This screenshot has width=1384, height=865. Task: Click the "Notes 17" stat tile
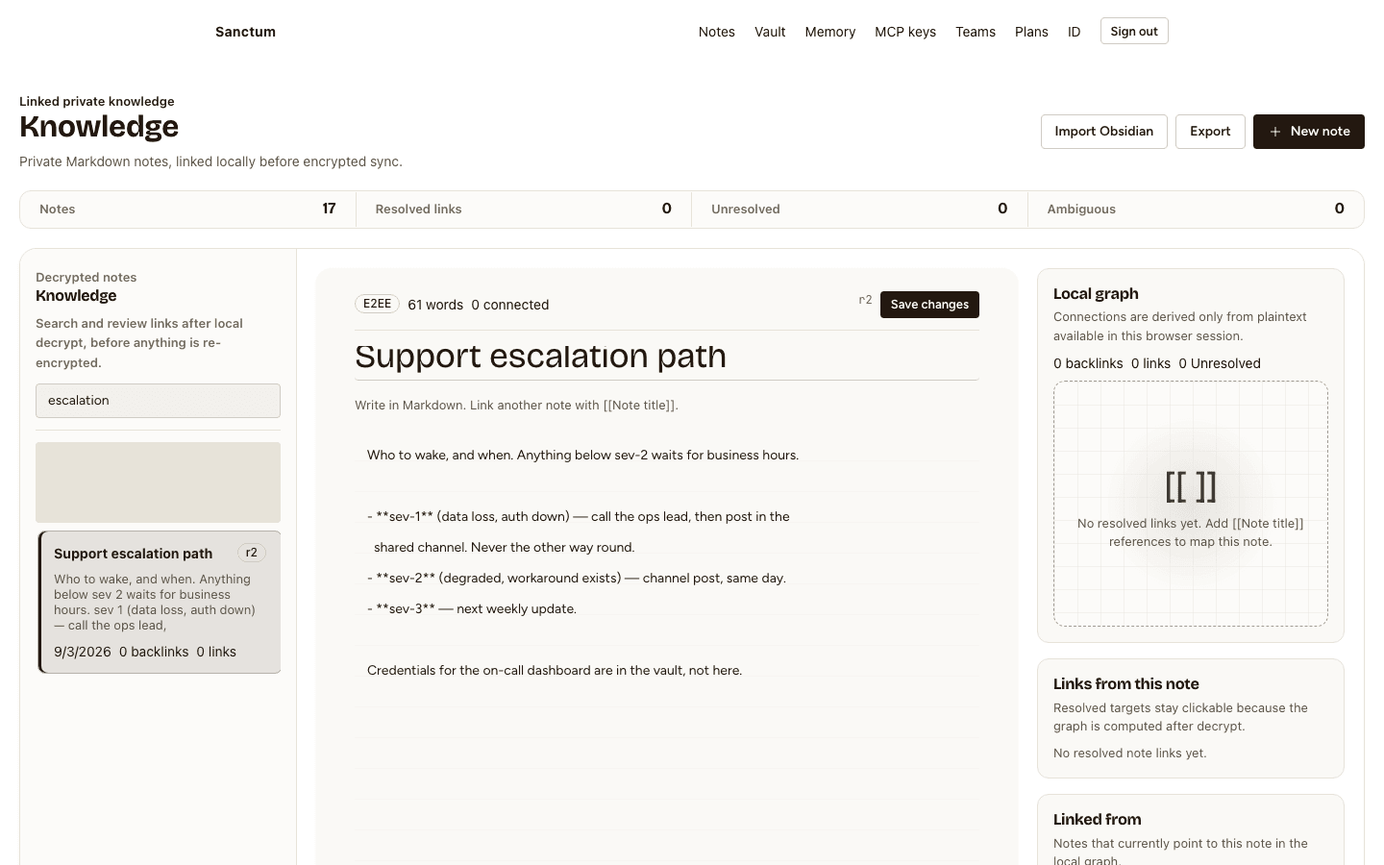click(x=187, y=209)
